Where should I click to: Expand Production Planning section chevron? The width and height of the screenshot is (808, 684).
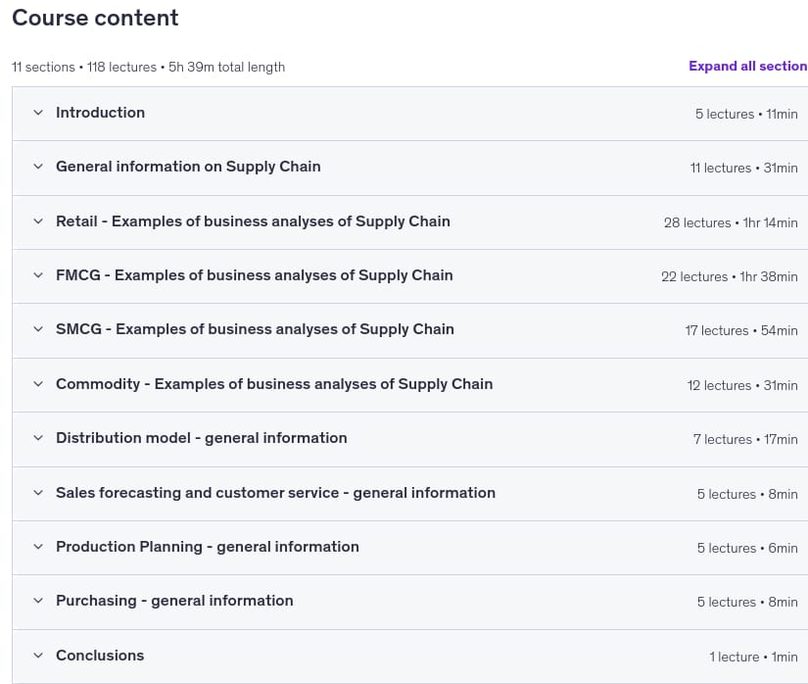[x=38, y=547]
